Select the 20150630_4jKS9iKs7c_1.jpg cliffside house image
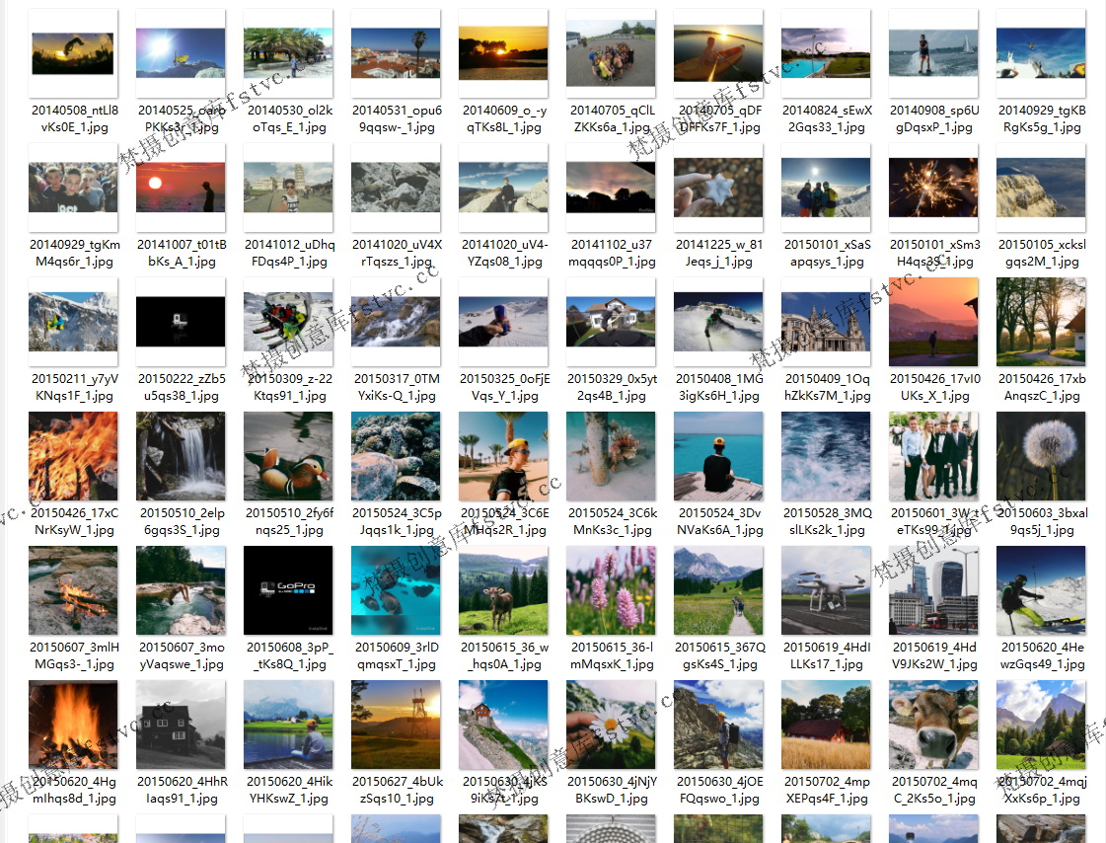The height and width of the screenshot is (843, 1106). (x=503, y=726)
